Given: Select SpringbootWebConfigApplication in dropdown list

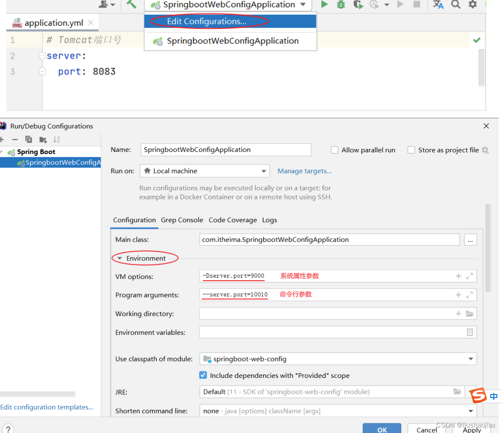Looking at the screenshot, I should click(x=230, y=41).
